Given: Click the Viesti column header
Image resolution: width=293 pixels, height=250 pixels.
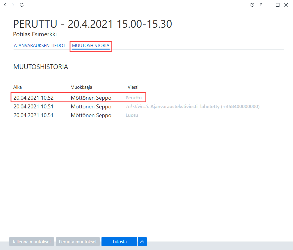Looking at the screenshot, I should coord(133,87).
